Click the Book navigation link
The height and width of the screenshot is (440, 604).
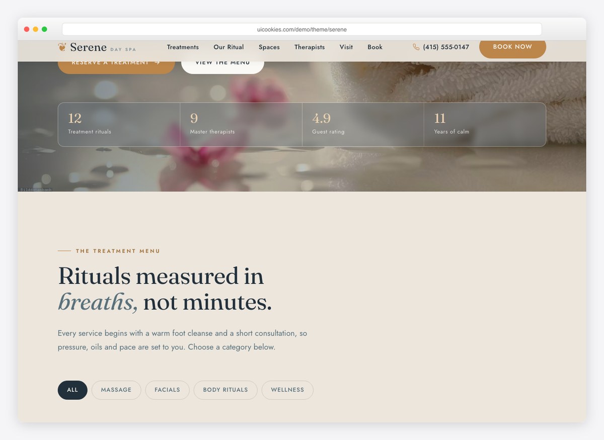point(375,47)
